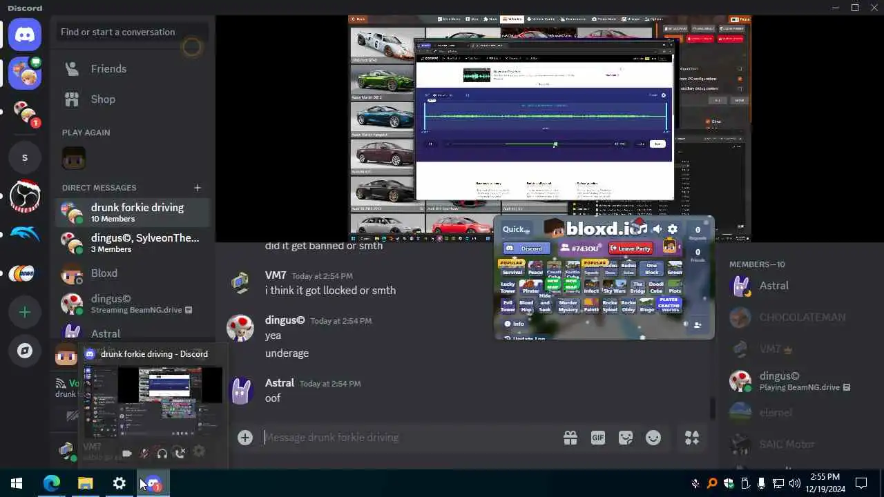Select the Survival game mode tile
The image size is (884, 497).
point(512,269)
